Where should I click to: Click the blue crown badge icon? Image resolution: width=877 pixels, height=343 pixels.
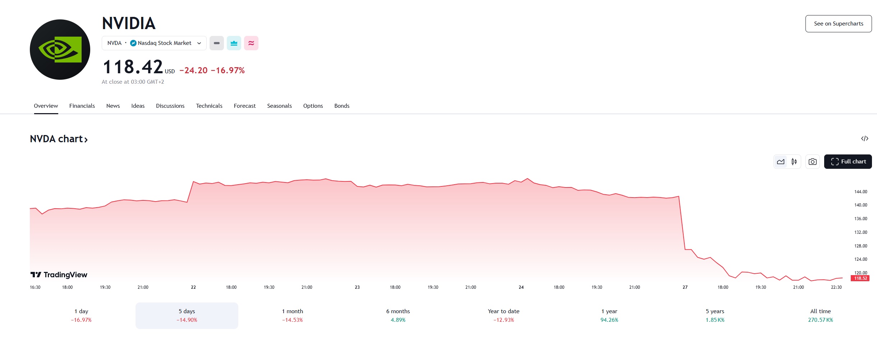pos(234,43)
